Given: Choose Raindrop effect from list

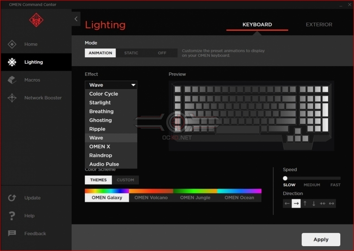Looking at the screenshot, I should point(111,155).
